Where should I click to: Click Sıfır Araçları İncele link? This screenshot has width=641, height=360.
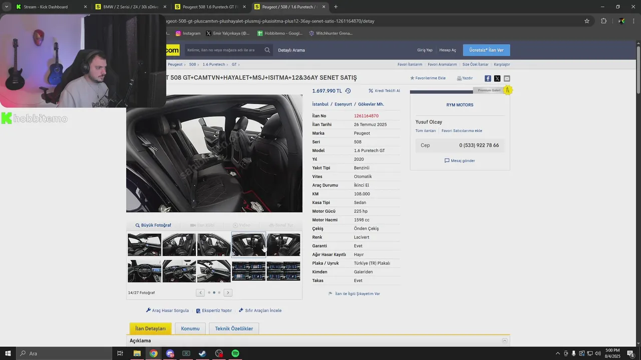(x=260, y=310)
